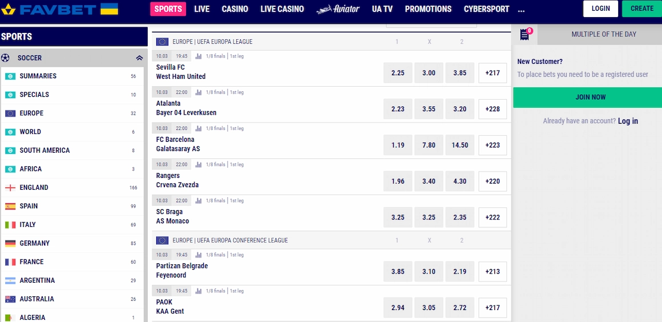Click the Ukraine flag icon
Image resolution: width=662 pixels, height=322 pixels.
click(x=110, y=9)
